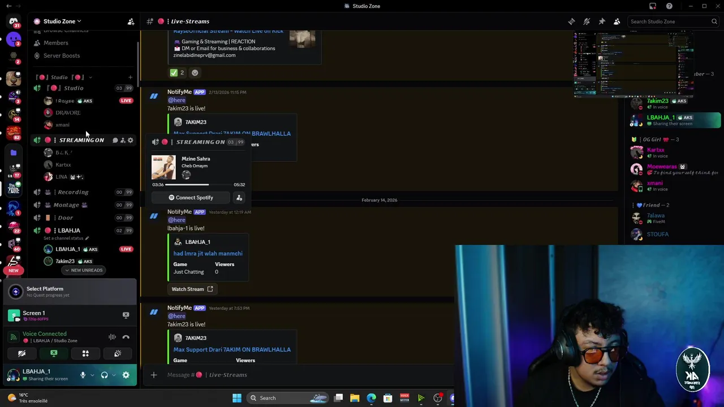Open Select Platform quest banner

click(x=70, y=291)
